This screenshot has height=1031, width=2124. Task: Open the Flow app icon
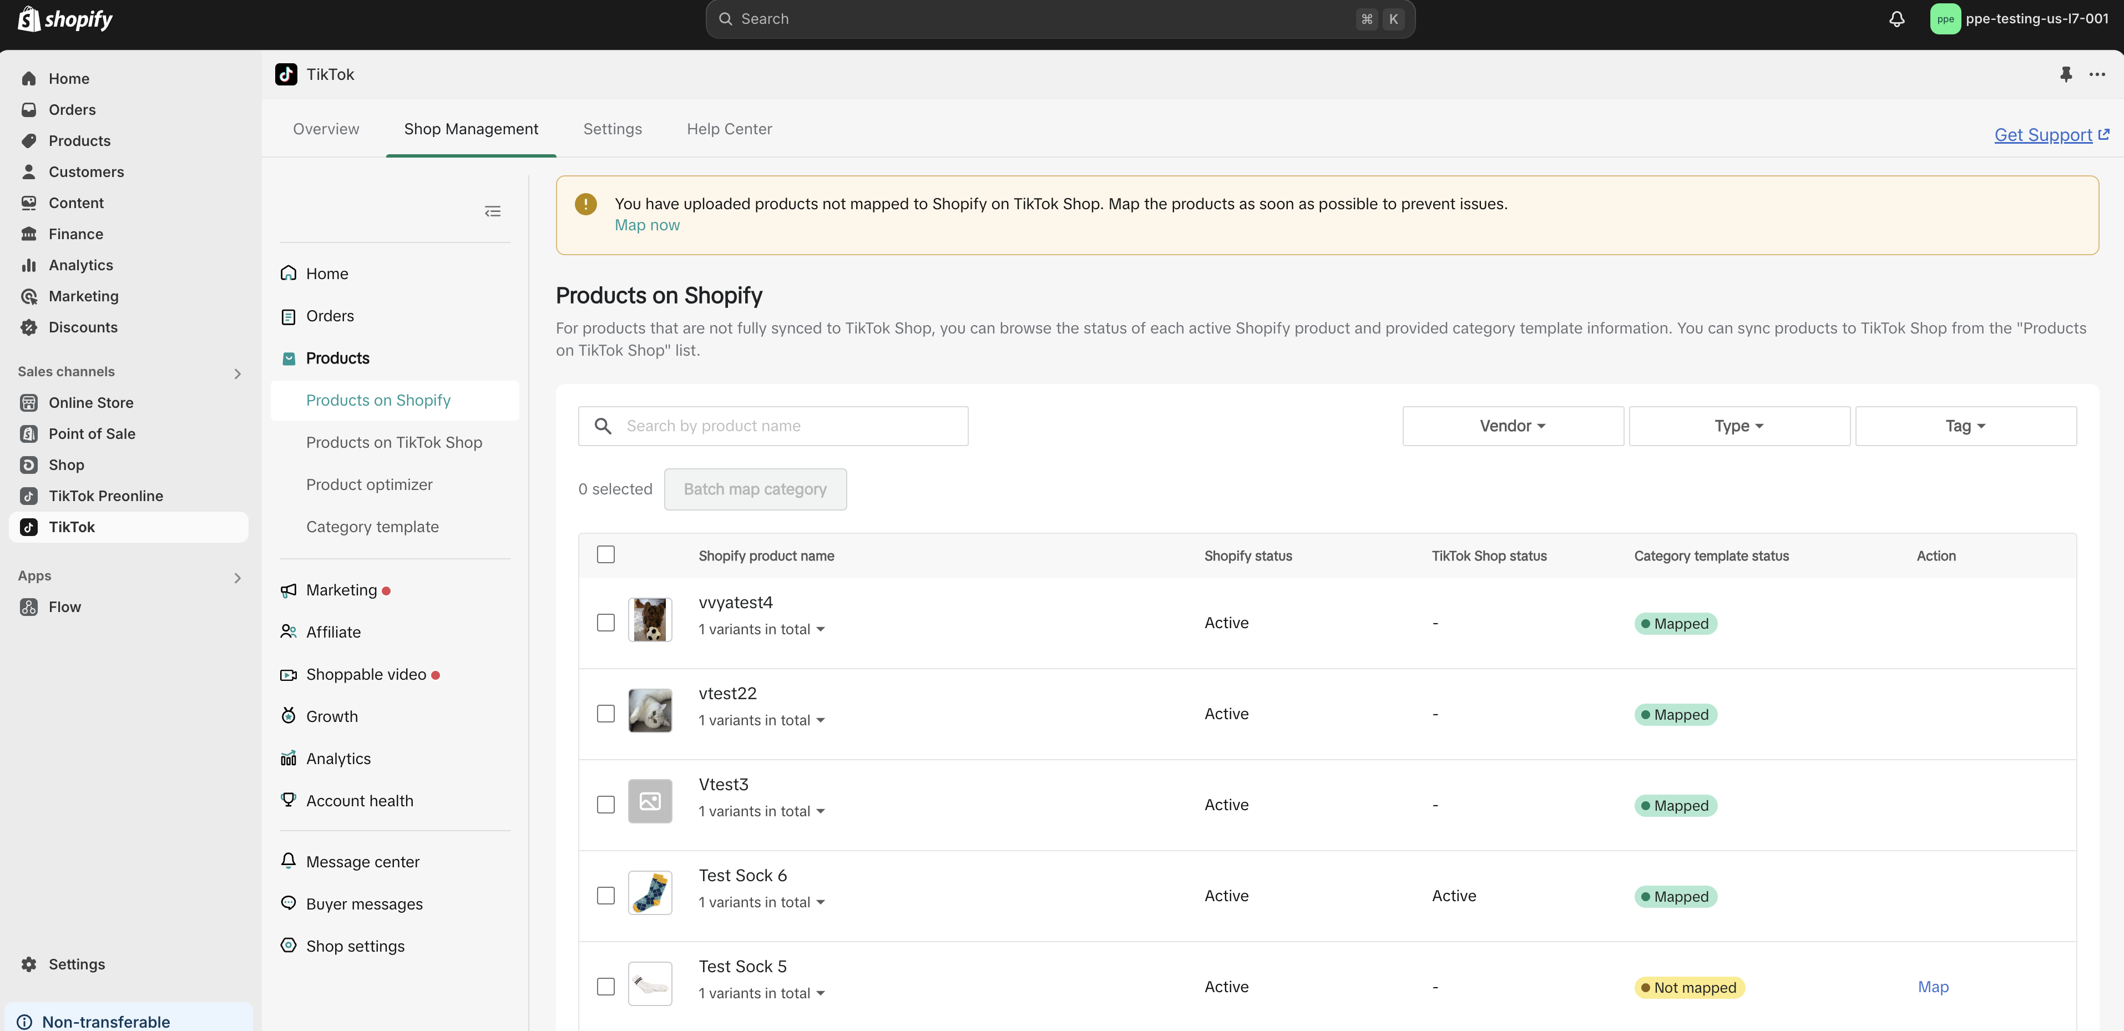[29, 607]
